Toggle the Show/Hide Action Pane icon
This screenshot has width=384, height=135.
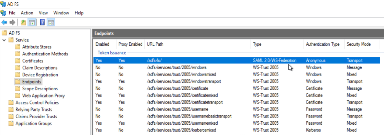point(51,23)
